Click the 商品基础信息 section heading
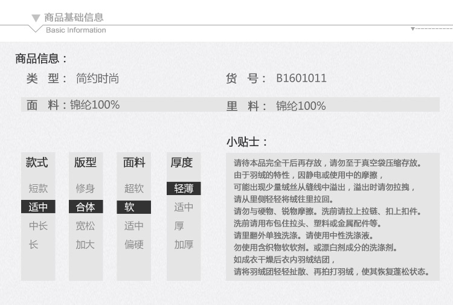 (74, 18)
